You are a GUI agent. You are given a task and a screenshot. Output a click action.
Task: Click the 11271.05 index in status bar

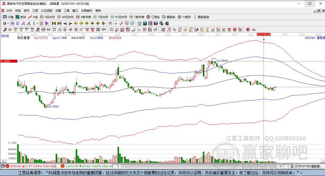tap(72, 166)
